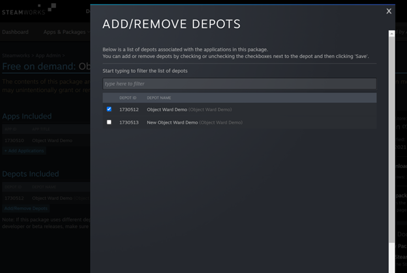Go to Steamworks breadcrumb link
Screen dimensions: 407x273
[x=16, y=55]
